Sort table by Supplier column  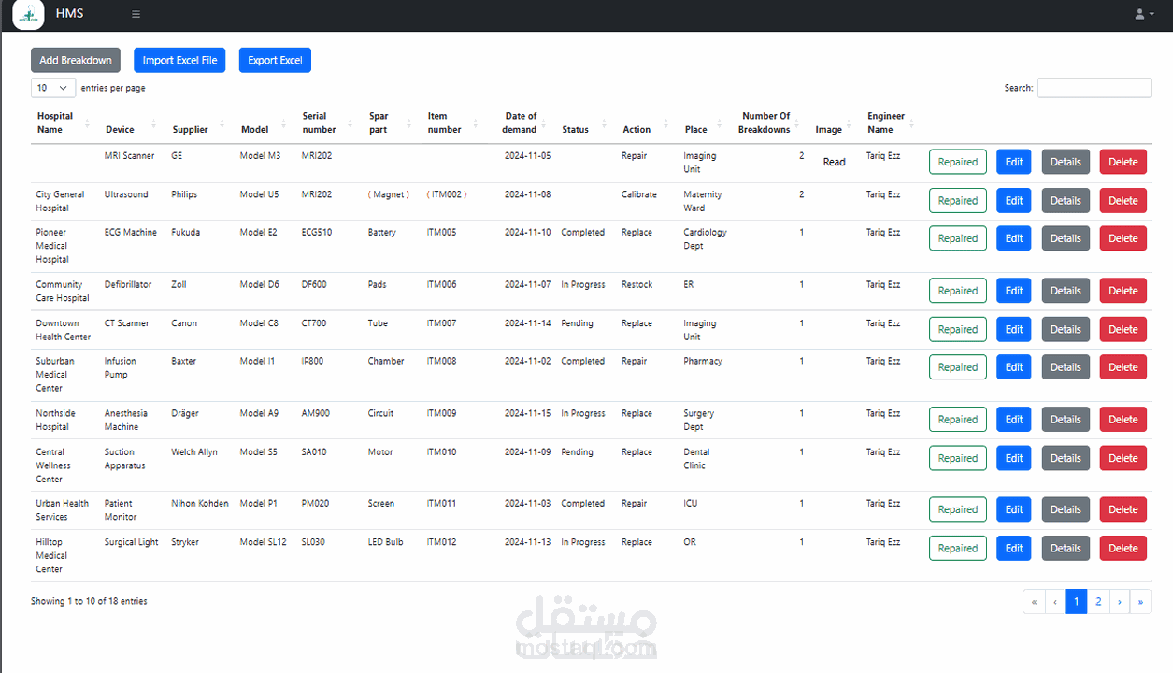pyautogui.click(x=199, y=122)
